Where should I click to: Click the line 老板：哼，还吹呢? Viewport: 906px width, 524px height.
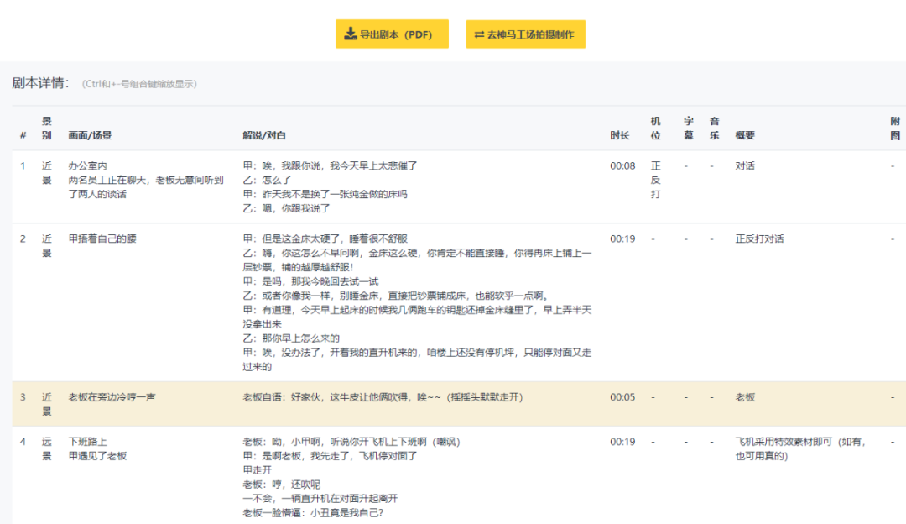click(x=281, y=485)
